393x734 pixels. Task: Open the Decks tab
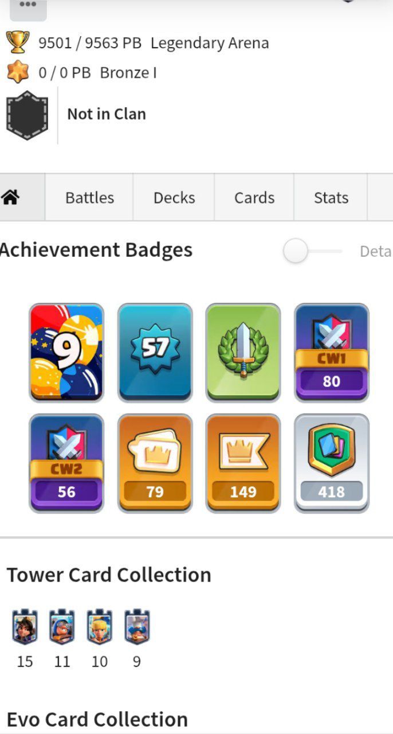pos(174,197)
